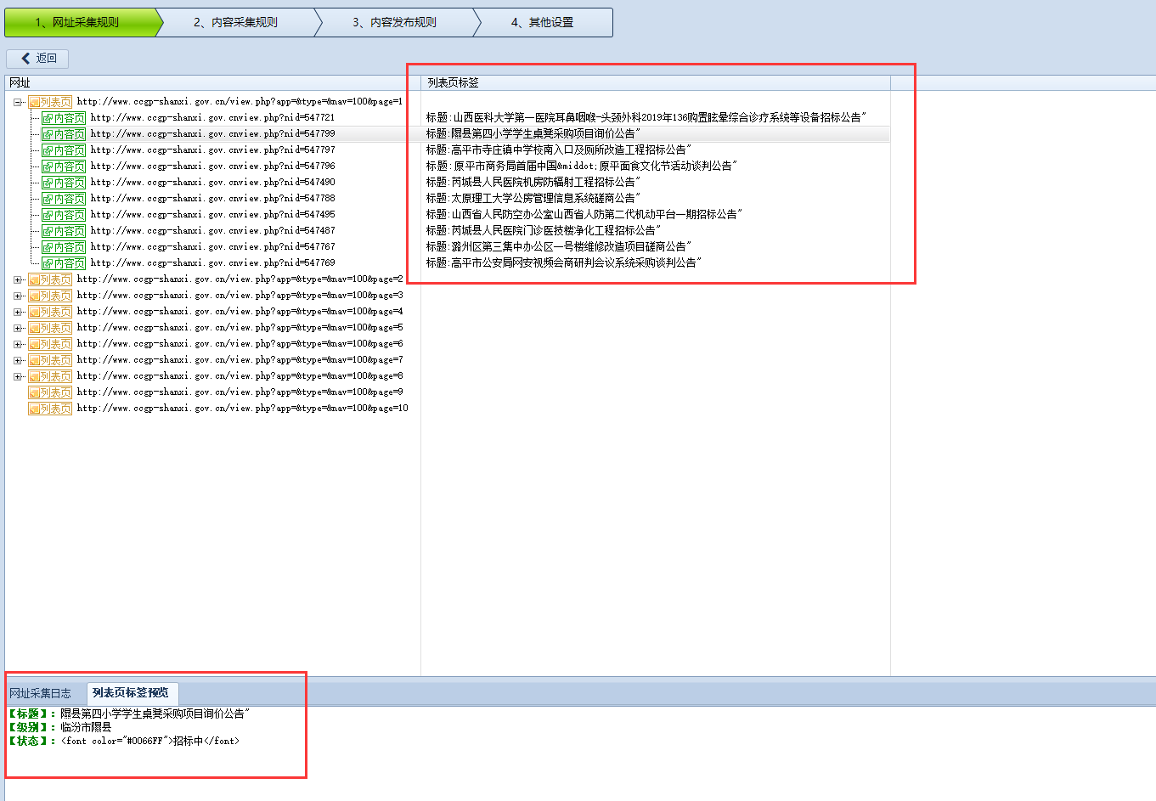Image resolution: width=1156 pixels, height=801 pixels.
Task: Select URL text ending nid=547797
Action: pyautogui.click(x=212, y=150)
